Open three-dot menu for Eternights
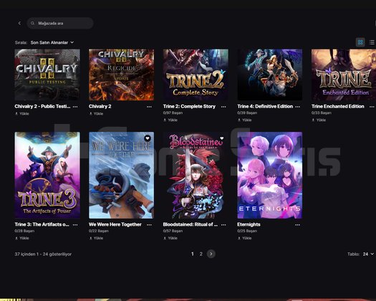Viewport: 376px width, 301px height. [x=298, y=225]
